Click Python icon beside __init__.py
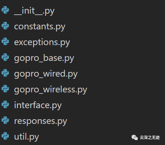Image resolution: width=165 pixels, height=145 pixels. tap(5, 10)
